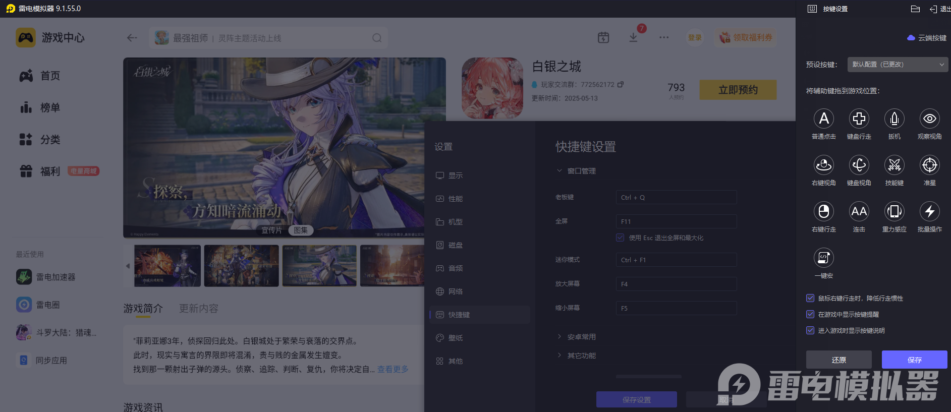The image size is (951, 412).
Task: Select the 批量操作 lightning icon
Action: (930, 212)
